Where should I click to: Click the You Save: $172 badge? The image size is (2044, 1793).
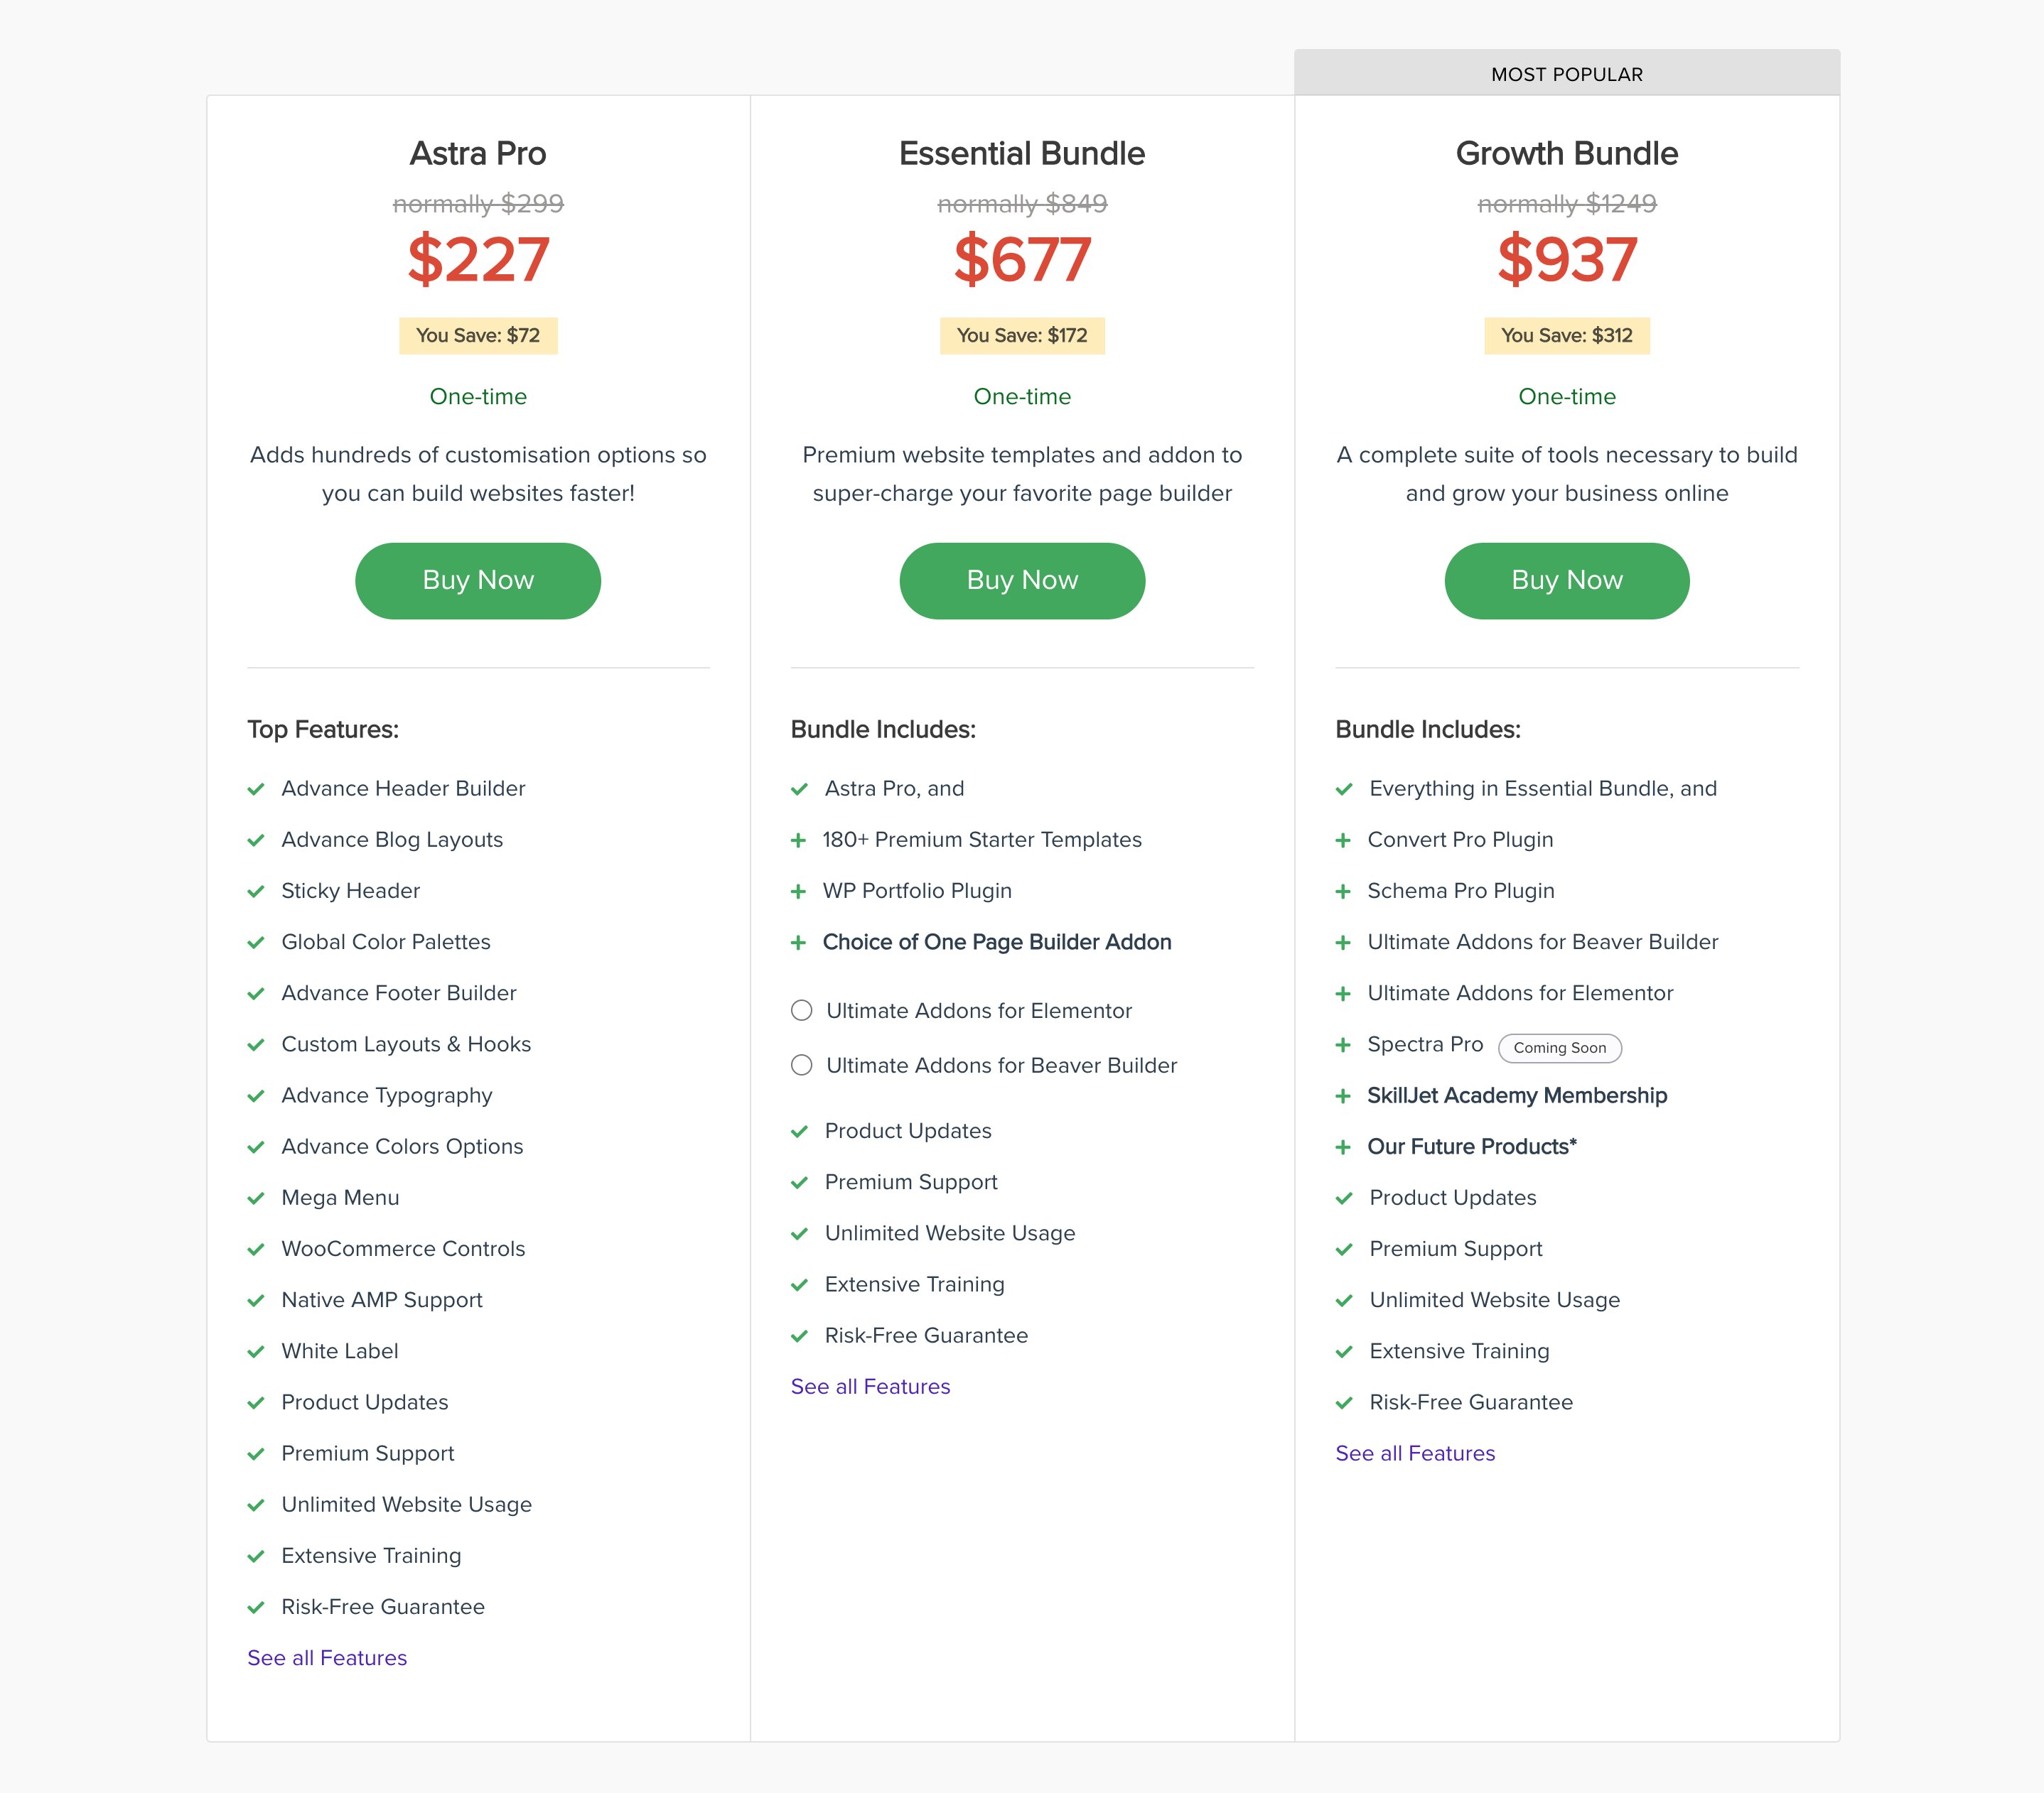tap(1021, 336)
